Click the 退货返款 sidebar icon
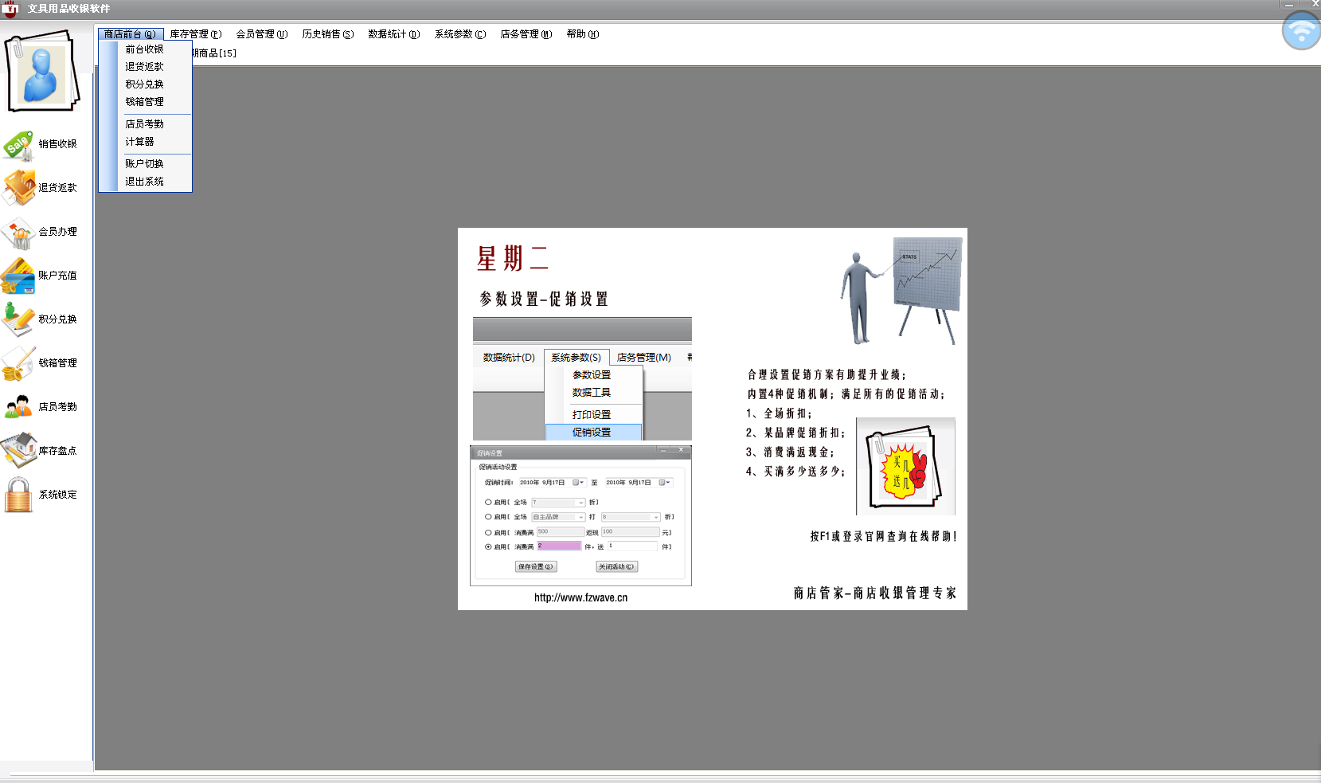The width and height of the screenshot is (1321, 783). pos(18,188)
